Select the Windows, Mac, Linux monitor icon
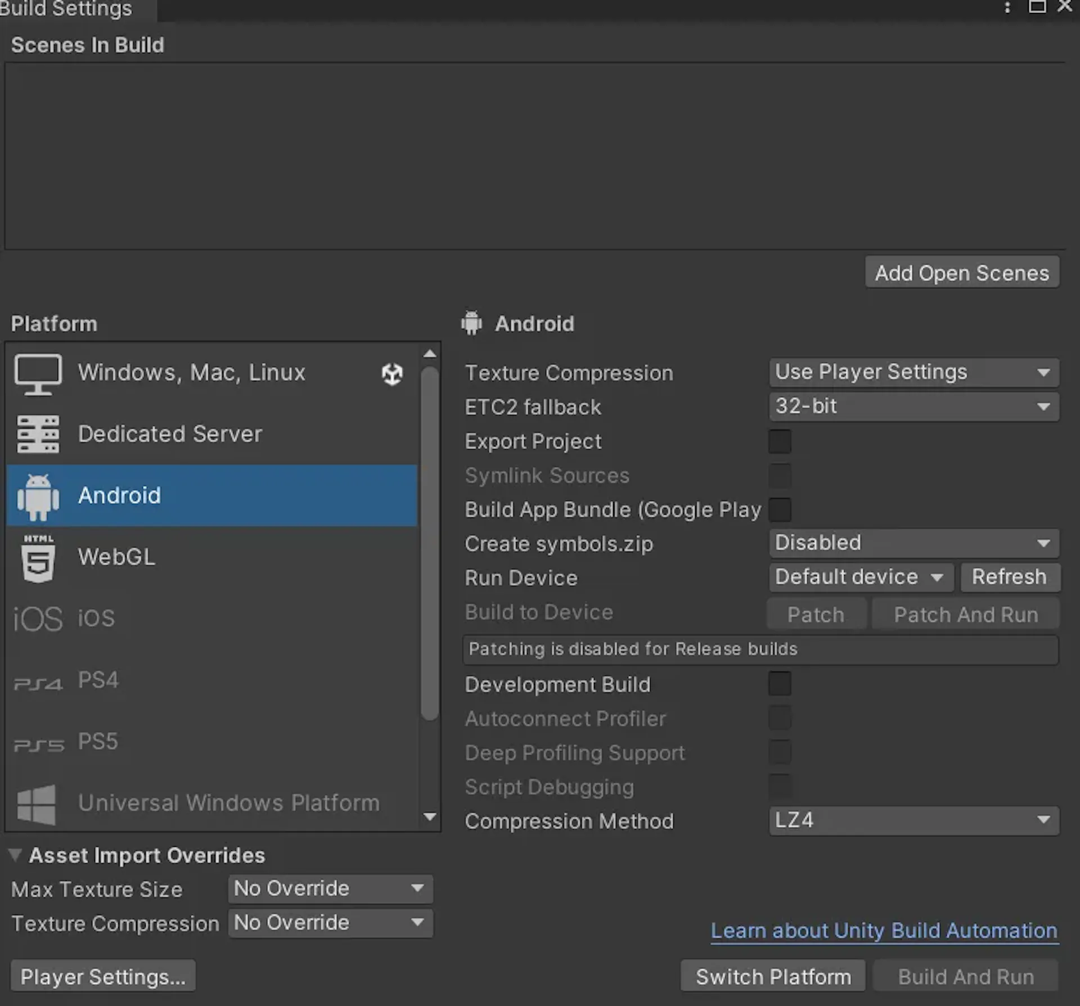Image resolution: width=1080 pixels, height=1006 pixels. coord(38,374)
